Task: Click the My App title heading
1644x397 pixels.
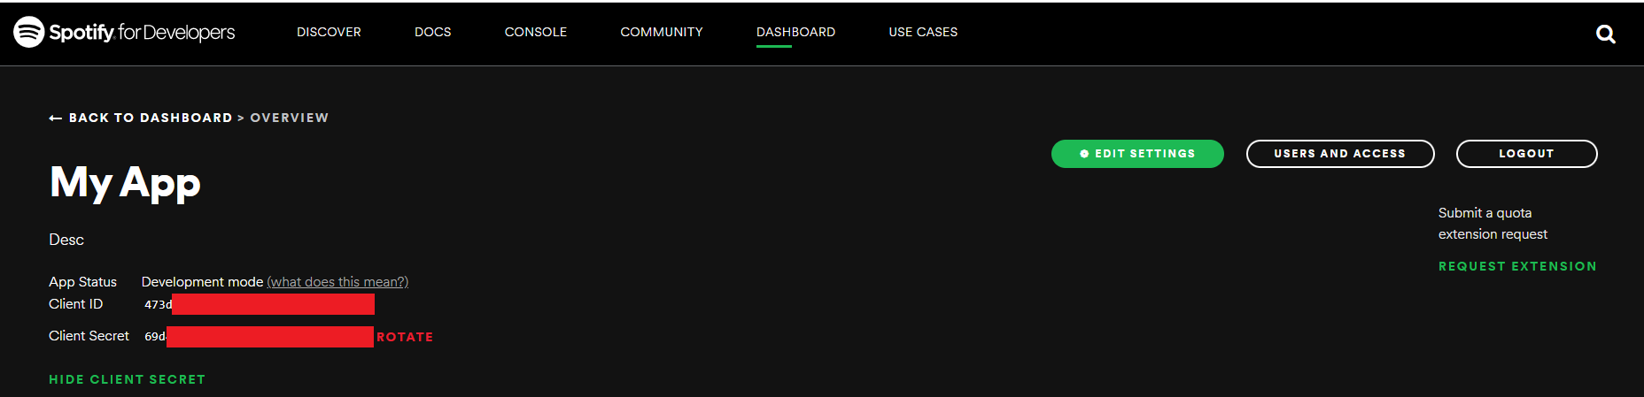Action: point(125,182)
